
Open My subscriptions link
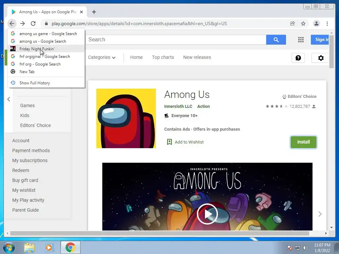coord(30,160)
